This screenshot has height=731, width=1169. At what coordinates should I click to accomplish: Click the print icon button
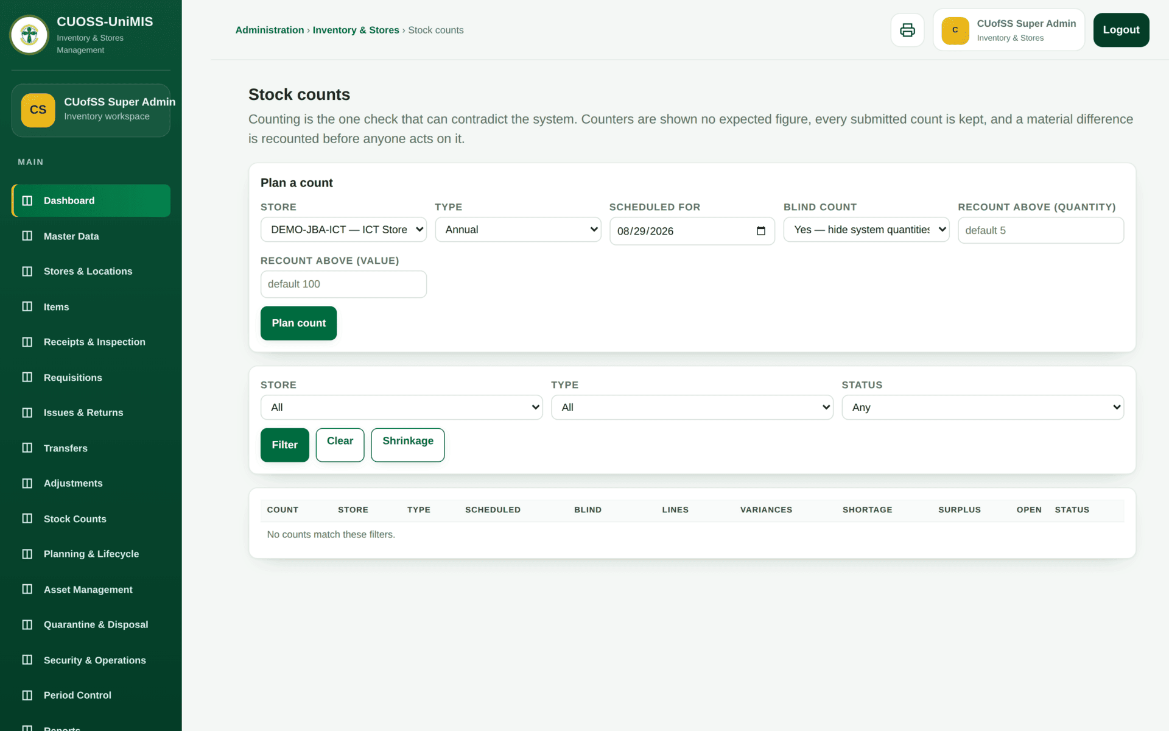point(907,30)
